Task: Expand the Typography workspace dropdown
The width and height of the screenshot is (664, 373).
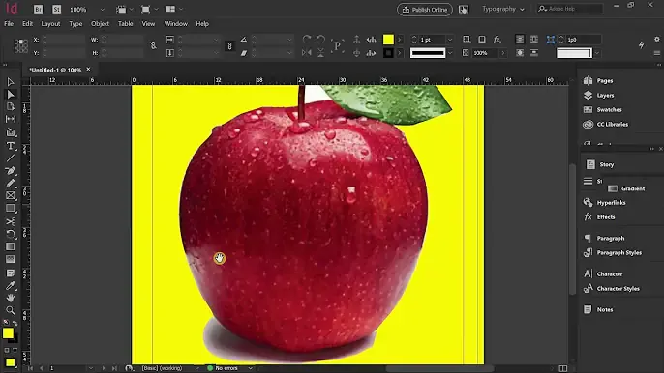Action: (x=503, y=9)
